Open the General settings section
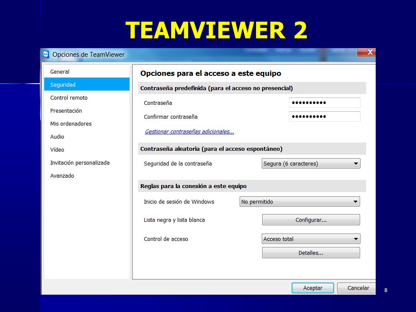Viewport: 416px width, 312px height. [x=87, y=71]
